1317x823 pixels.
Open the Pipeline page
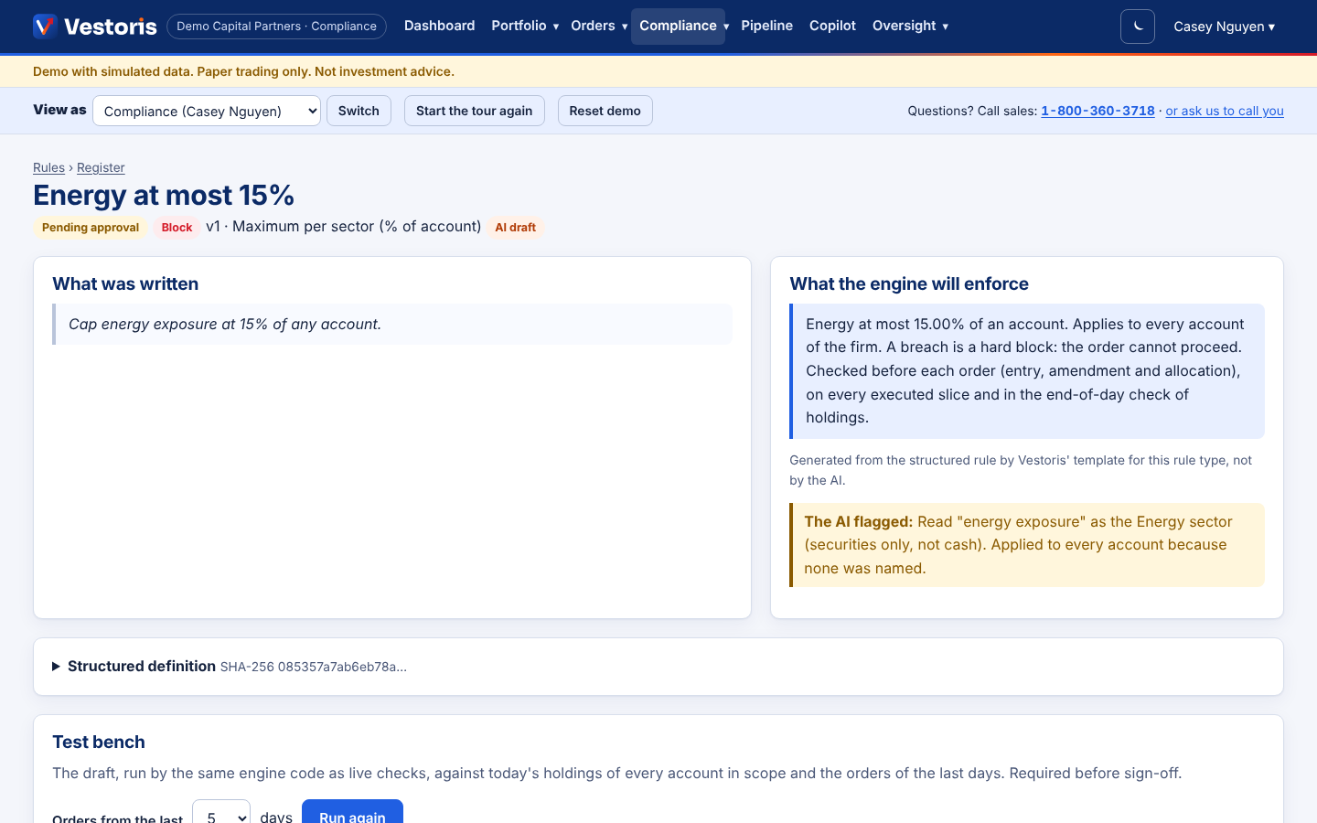click(766, 27)
